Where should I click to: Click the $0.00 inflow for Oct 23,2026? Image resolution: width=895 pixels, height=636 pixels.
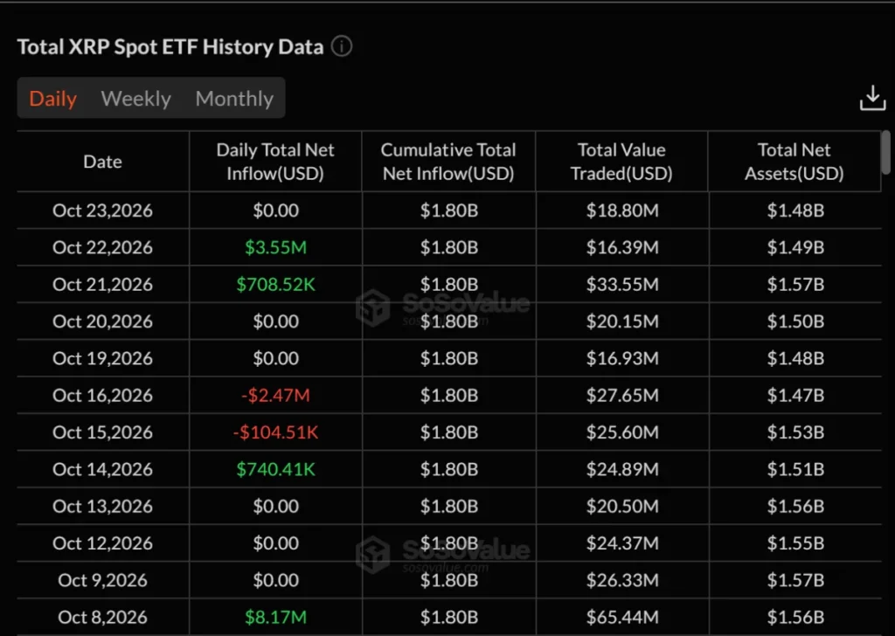coord(275,211)
